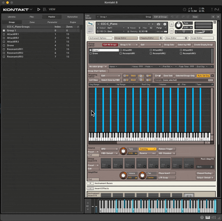The image size is (222, 221).
Task: Select ResonantsRR2 in the groups list
Action: pos(15,53)
